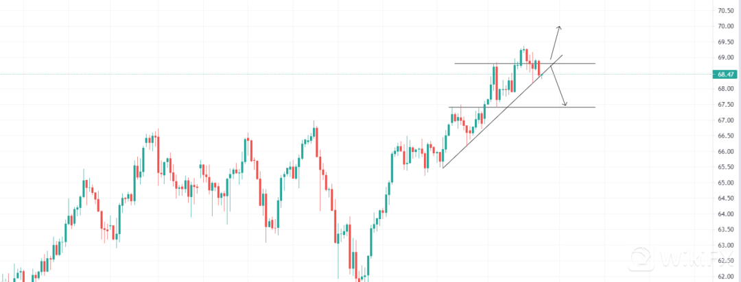The height and width of the screenshot is (282, 741).
Task: Click the 69.00 price axis label
Action: point(727,58)
